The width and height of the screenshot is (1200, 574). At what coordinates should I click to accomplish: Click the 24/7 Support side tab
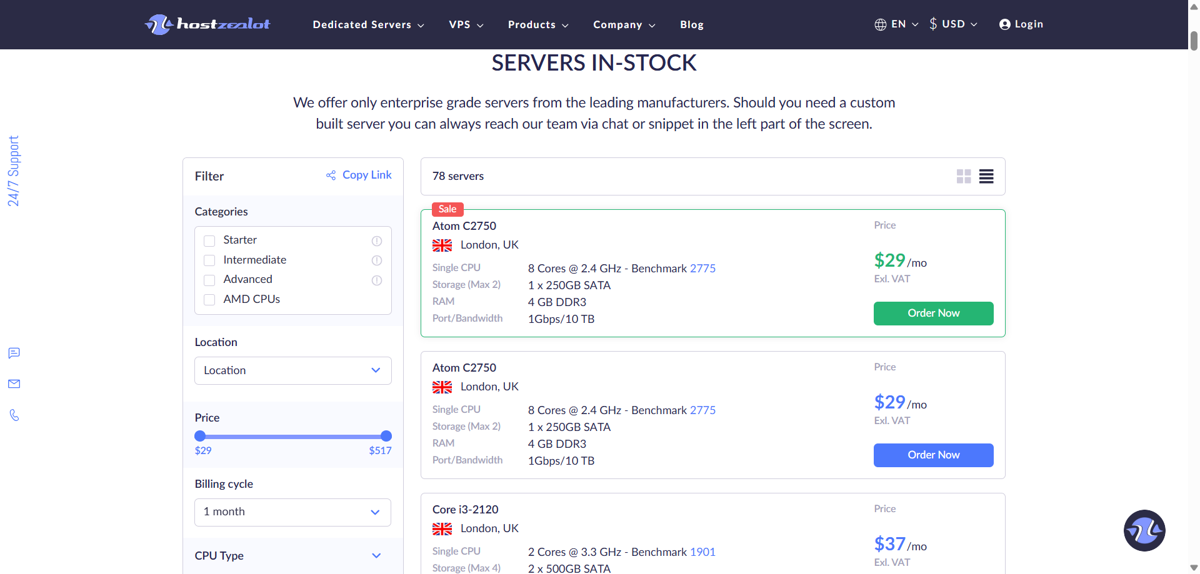(x=14, y=171)
